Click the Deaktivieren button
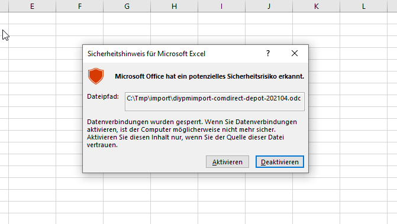This screenshot has height=224, width=397. (x=279, y=162)
